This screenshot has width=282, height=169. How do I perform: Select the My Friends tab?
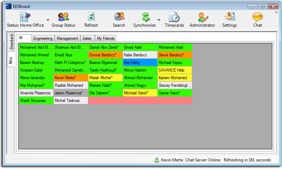point(106,38)
